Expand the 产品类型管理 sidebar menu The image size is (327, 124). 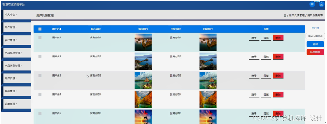point(17,66)
